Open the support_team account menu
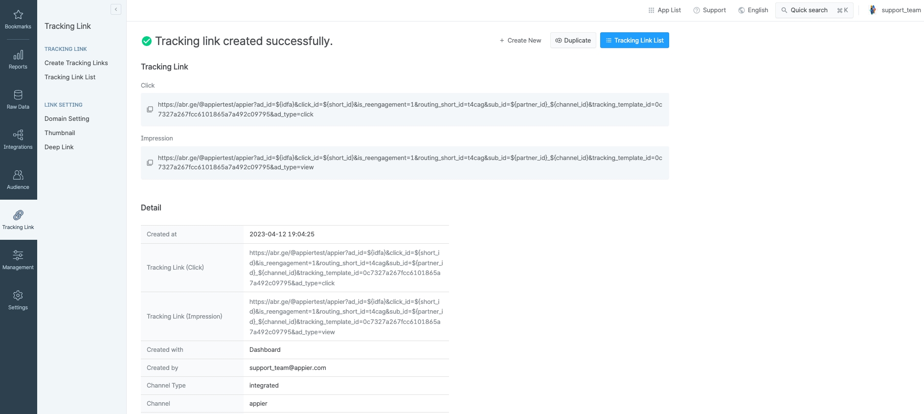This screenshot has height=414, width=924. tap(895, 10)
